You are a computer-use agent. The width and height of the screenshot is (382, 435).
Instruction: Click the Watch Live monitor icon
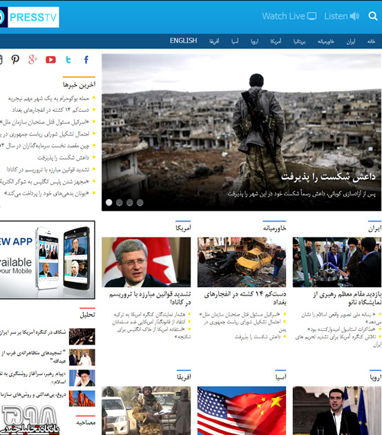point(312,16)
